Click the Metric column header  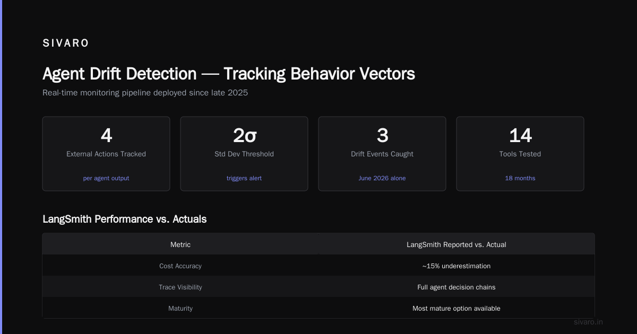[x=180, y=244]
